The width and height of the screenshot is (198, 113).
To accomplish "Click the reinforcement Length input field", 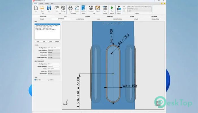I will (54, 71).
